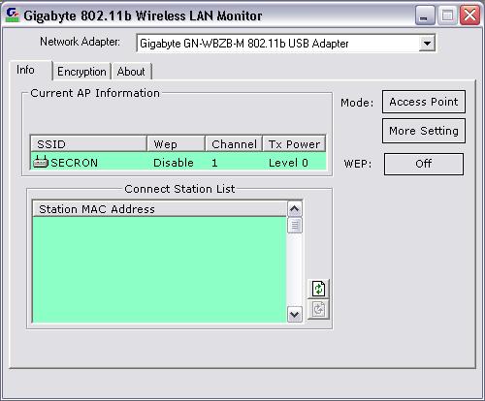Click the Station MAC Address column header
This screenshot has height=401, width=485.
(160, 208)
